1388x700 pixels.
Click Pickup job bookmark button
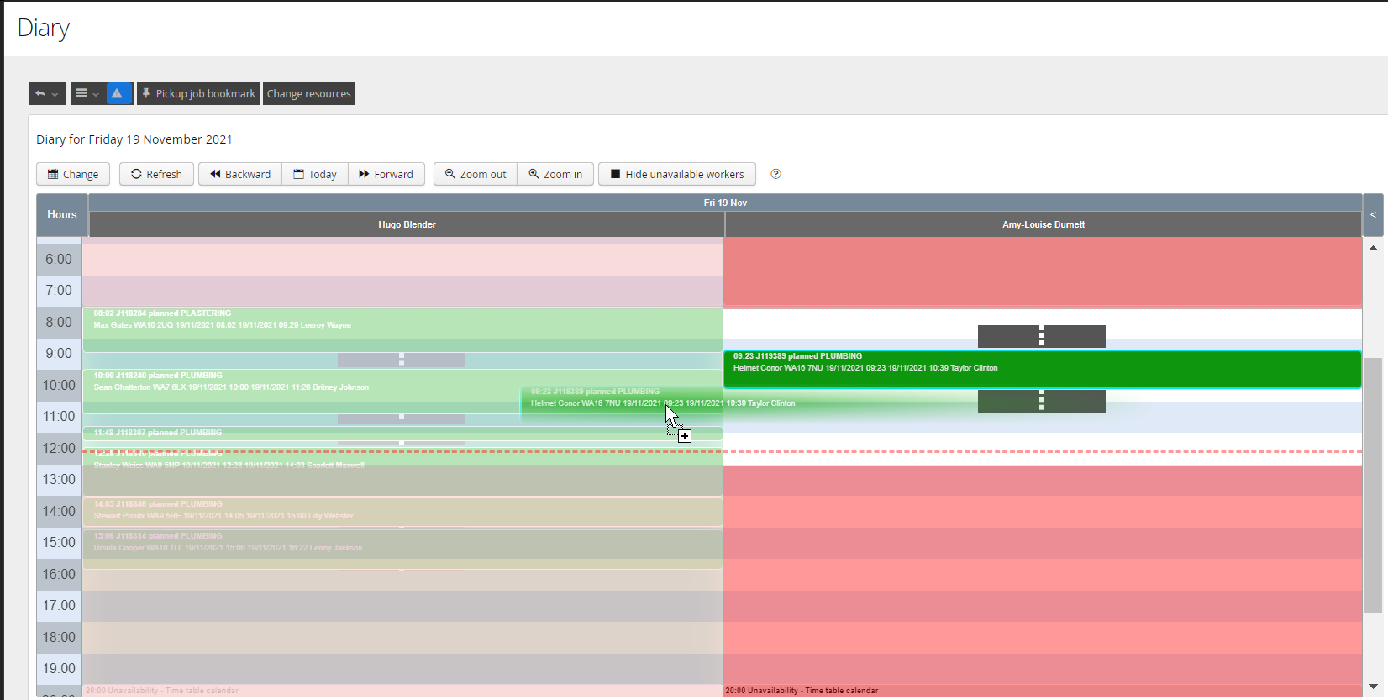tap(198, 93)
